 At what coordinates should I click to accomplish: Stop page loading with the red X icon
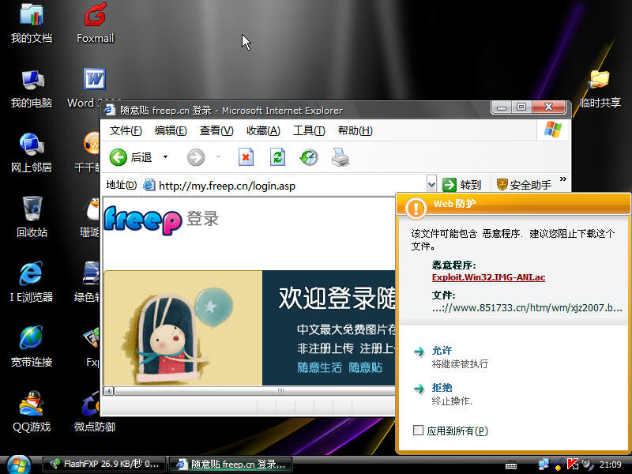coord(246,157)
